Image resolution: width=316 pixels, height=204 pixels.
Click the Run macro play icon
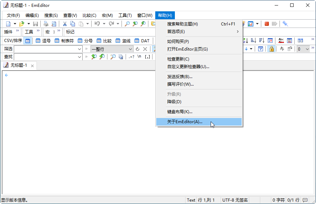(274, 24)
